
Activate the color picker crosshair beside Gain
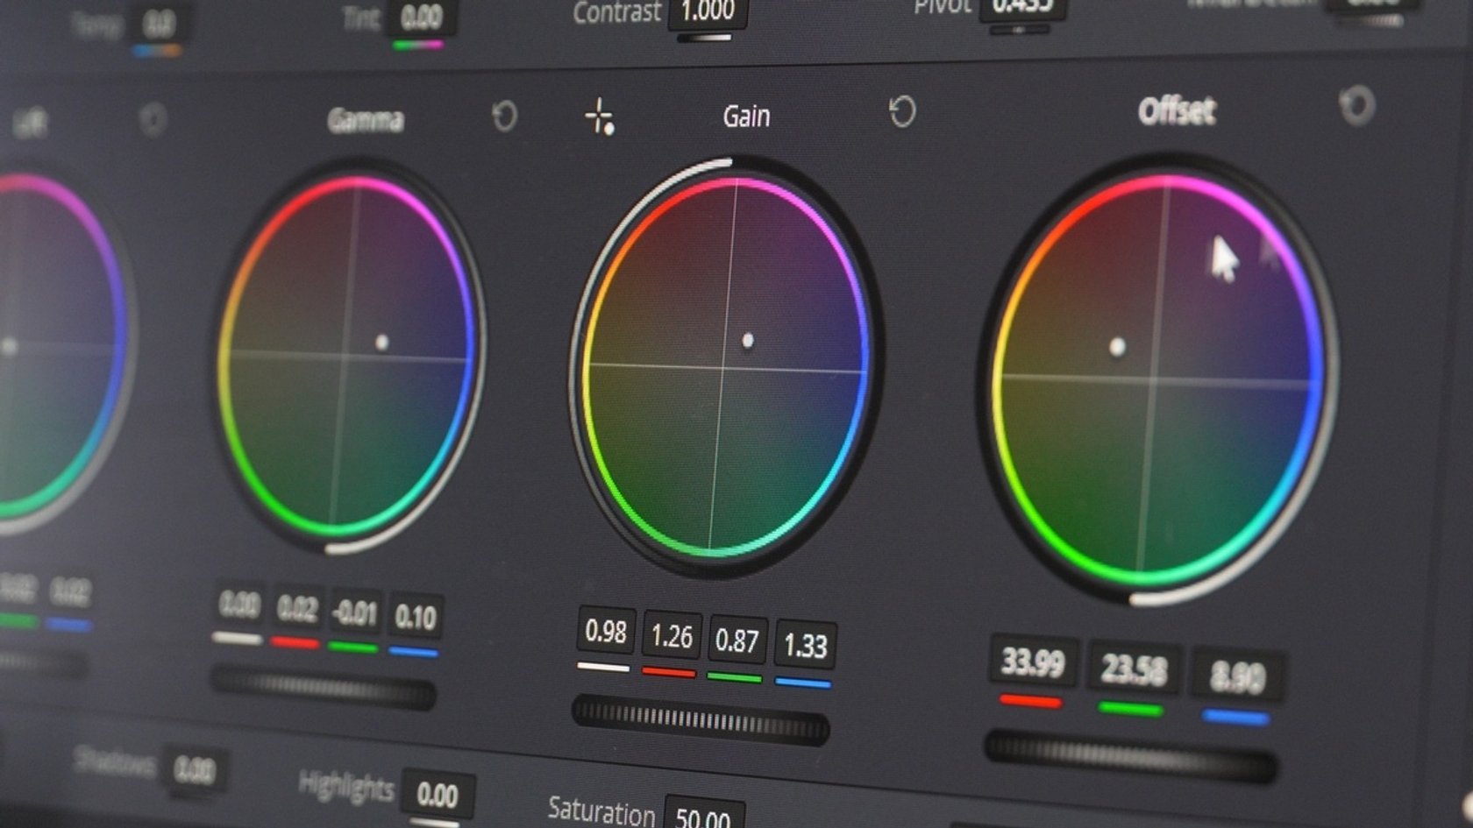pos(601,114)
